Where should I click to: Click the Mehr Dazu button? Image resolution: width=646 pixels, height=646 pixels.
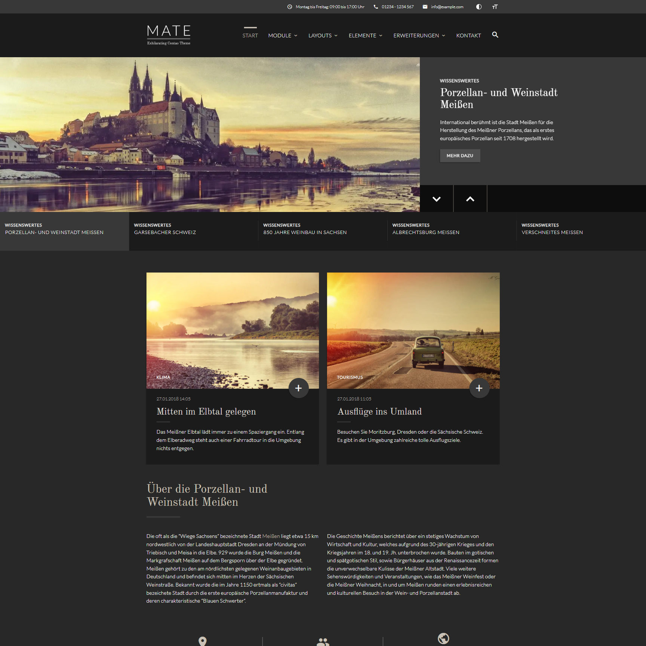tap(459, 156)
